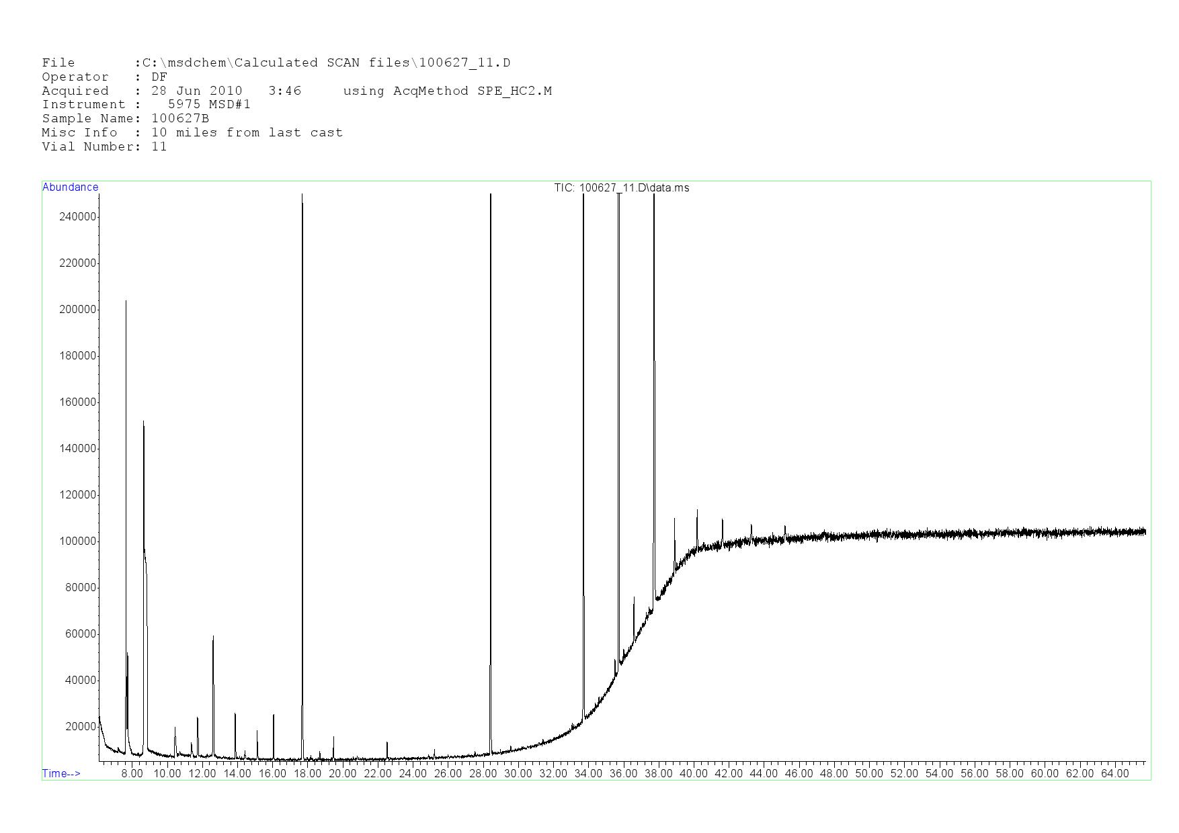This screenshot has width=1179, height=833.
Task: Click the Time--> axis label
Action: pos(61,773)
